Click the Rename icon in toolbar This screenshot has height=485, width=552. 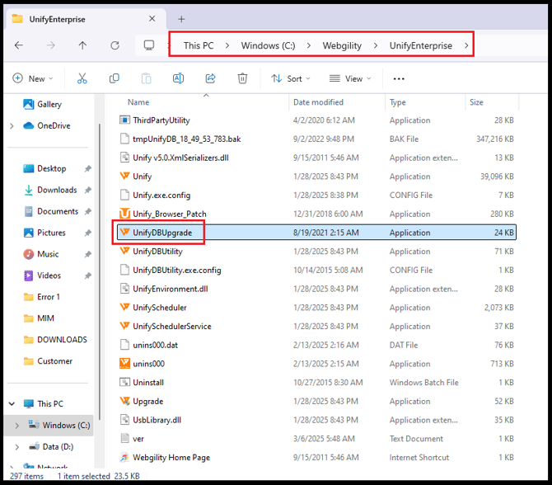(178, 78)
